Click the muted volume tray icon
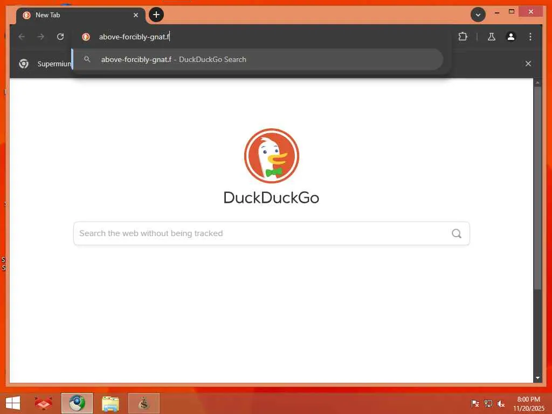Screen dimensions: 552x414 pos(501,404)
